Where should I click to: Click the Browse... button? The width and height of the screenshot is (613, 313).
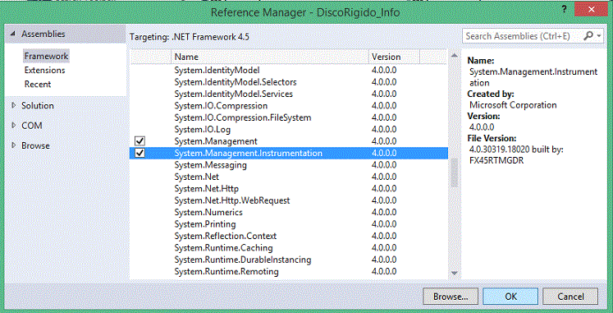point(451,297)
